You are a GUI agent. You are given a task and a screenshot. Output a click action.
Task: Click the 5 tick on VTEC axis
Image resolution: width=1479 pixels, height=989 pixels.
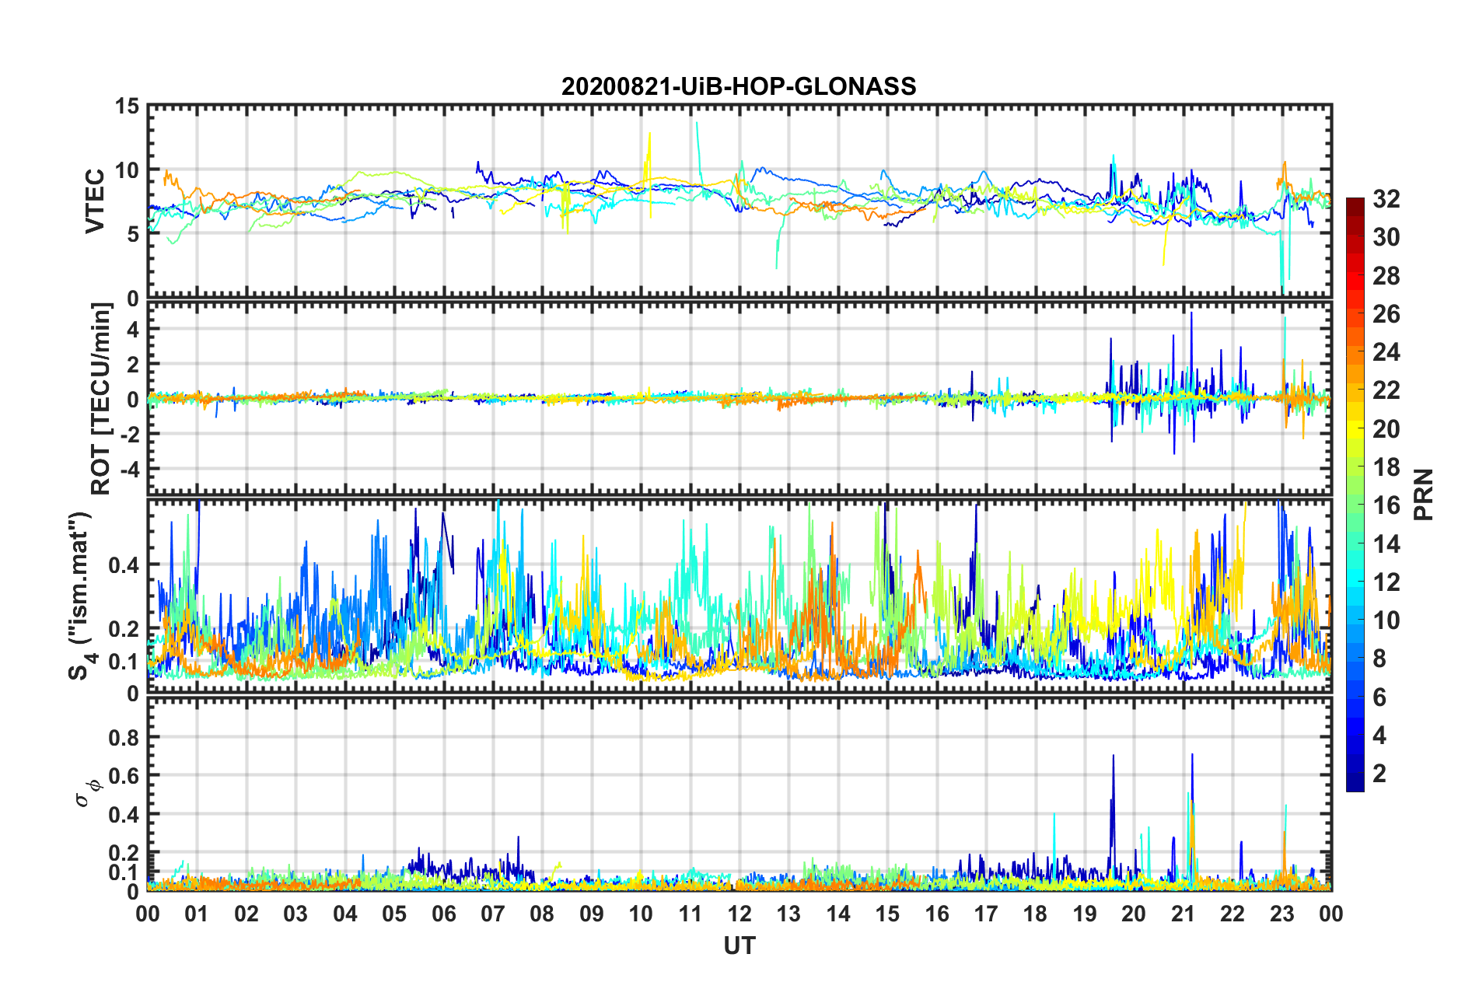tap(133, 234)
